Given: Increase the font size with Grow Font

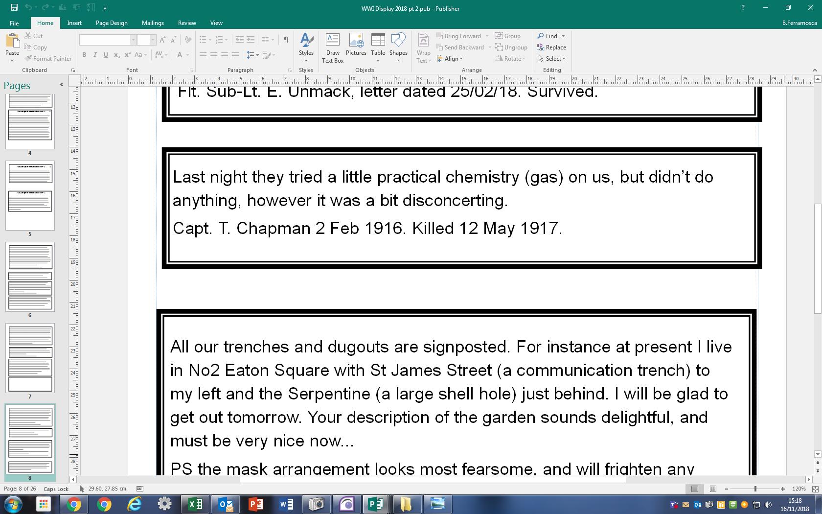Looking at the screenshot, I should [162, 40].
